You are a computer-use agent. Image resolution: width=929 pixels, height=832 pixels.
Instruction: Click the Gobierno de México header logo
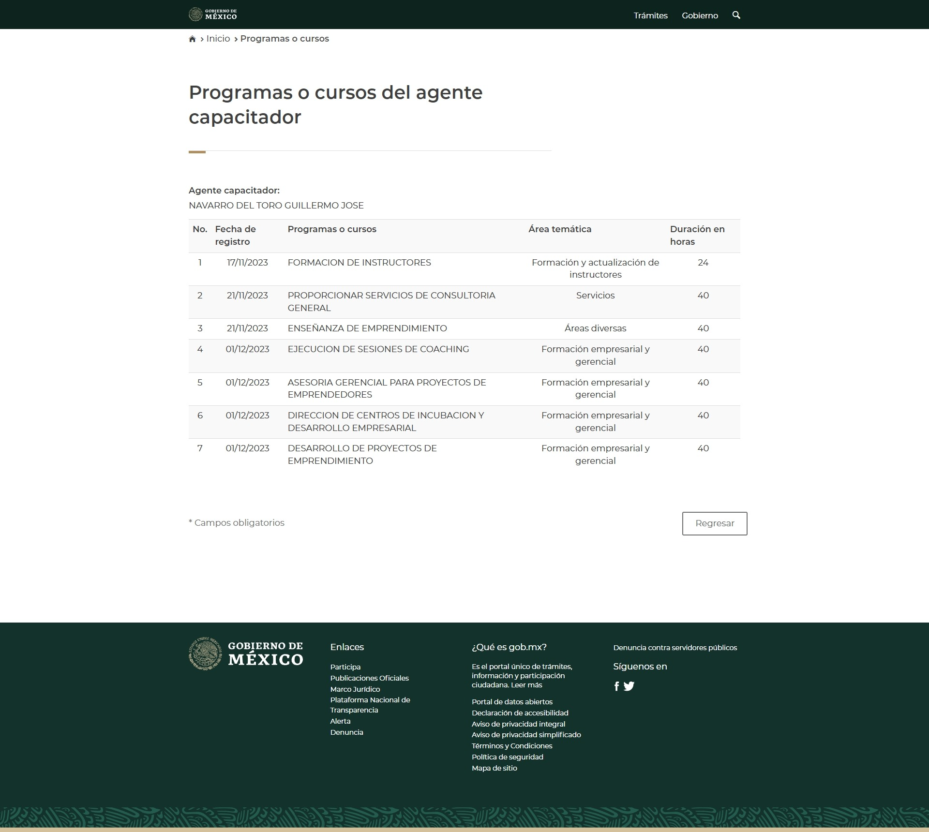coord(213,14)
